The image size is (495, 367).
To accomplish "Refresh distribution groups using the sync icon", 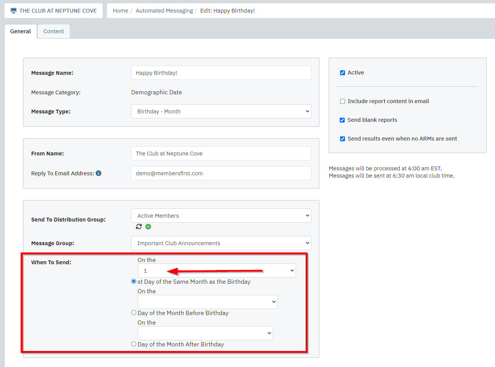I will click(139, 227).
